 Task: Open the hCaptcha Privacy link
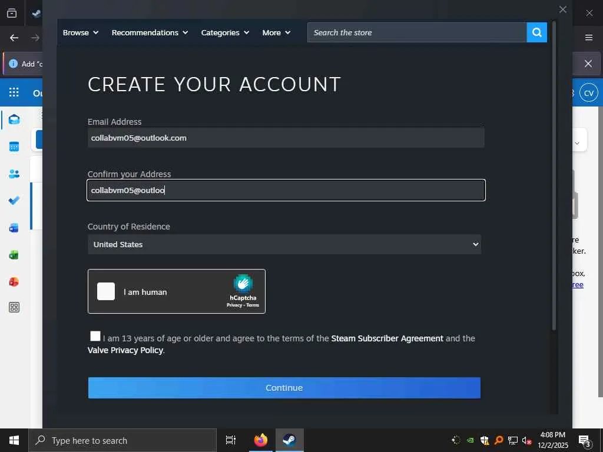tap(234, 305)
